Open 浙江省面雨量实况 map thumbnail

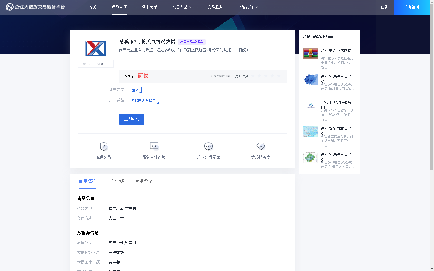coord(311,132)
